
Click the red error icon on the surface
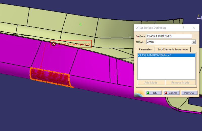click(x=54, y=44)
